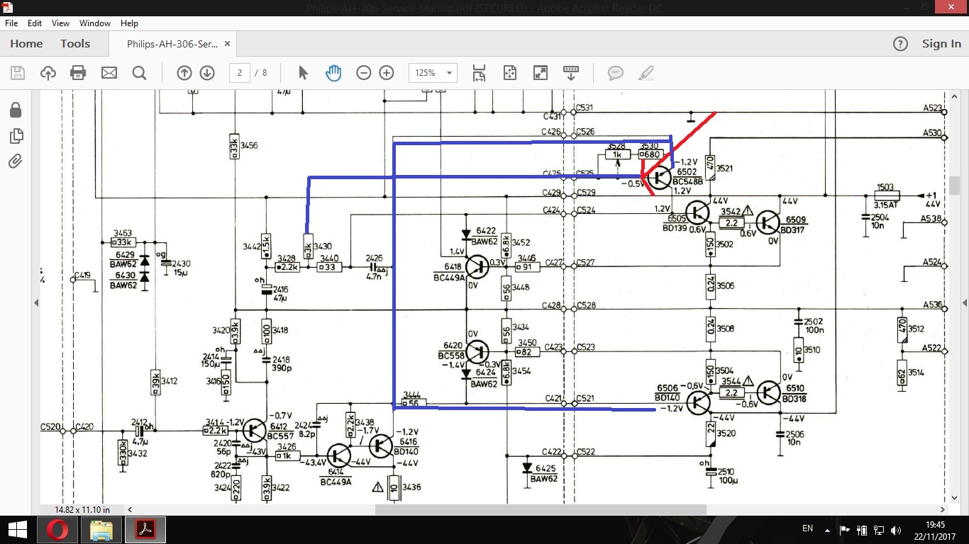Activate the Hand pan tool
This screenshot has height=544, width=969.
[333, 73]
